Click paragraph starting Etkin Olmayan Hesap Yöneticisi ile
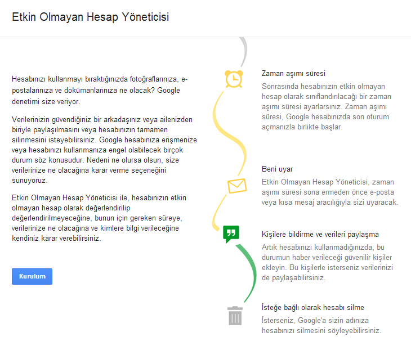 tap(99, 218)
